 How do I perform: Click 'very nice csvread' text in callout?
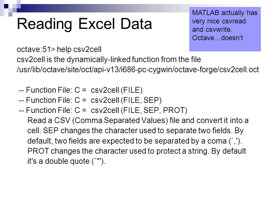[219, 21]
